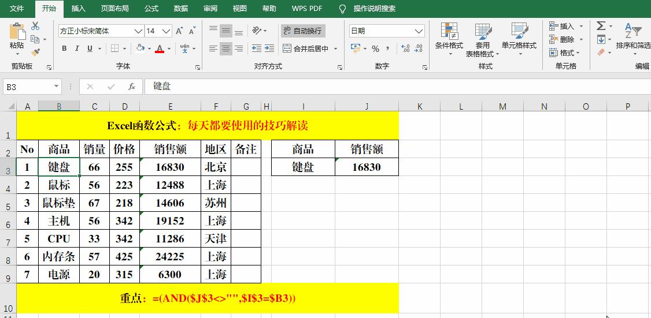
Task: Open the phonetic guide wén icon
Action: (185, 48)
